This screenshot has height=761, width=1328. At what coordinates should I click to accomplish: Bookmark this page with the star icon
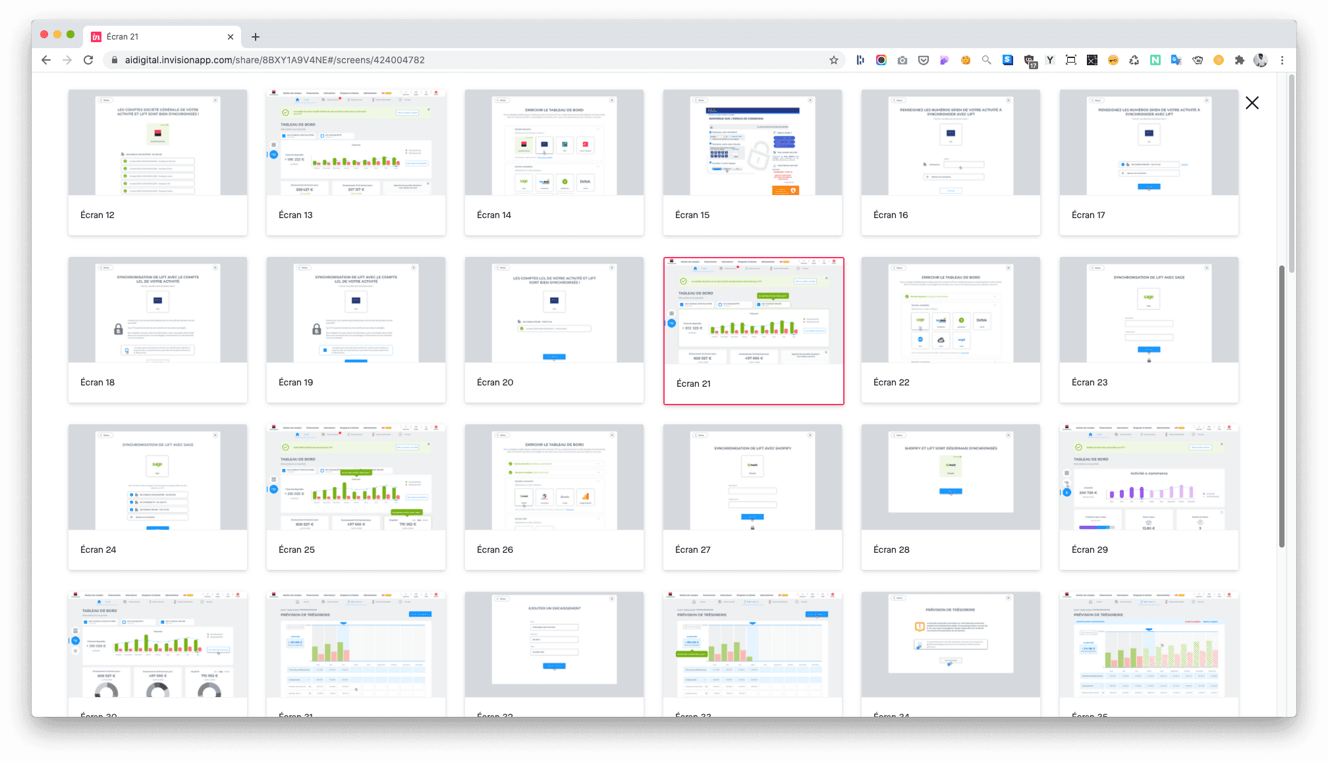pos(834,60)
